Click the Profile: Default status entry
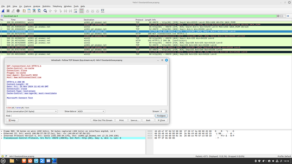Viewport: 292px width, 164px height. (x=284, y=156)
